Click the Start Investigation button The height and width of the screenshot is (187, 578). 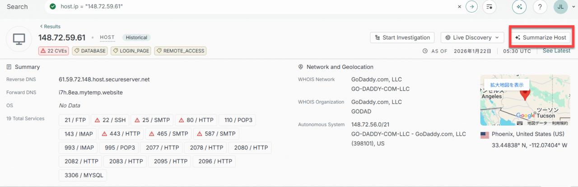click(402, 37)
